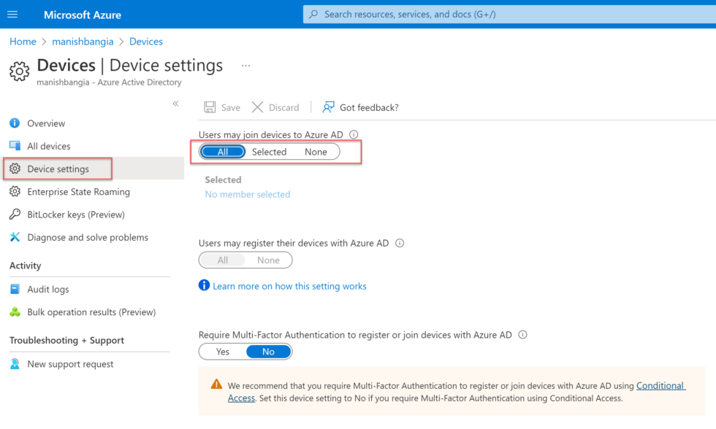Viewport: 716px width, 429px height.
Task: Set device registration toggle to None
Action: [268, 260]
